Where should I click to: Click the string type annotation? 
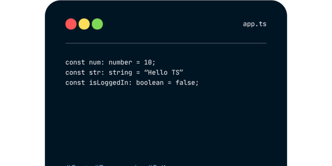click(x=120, y=73)
